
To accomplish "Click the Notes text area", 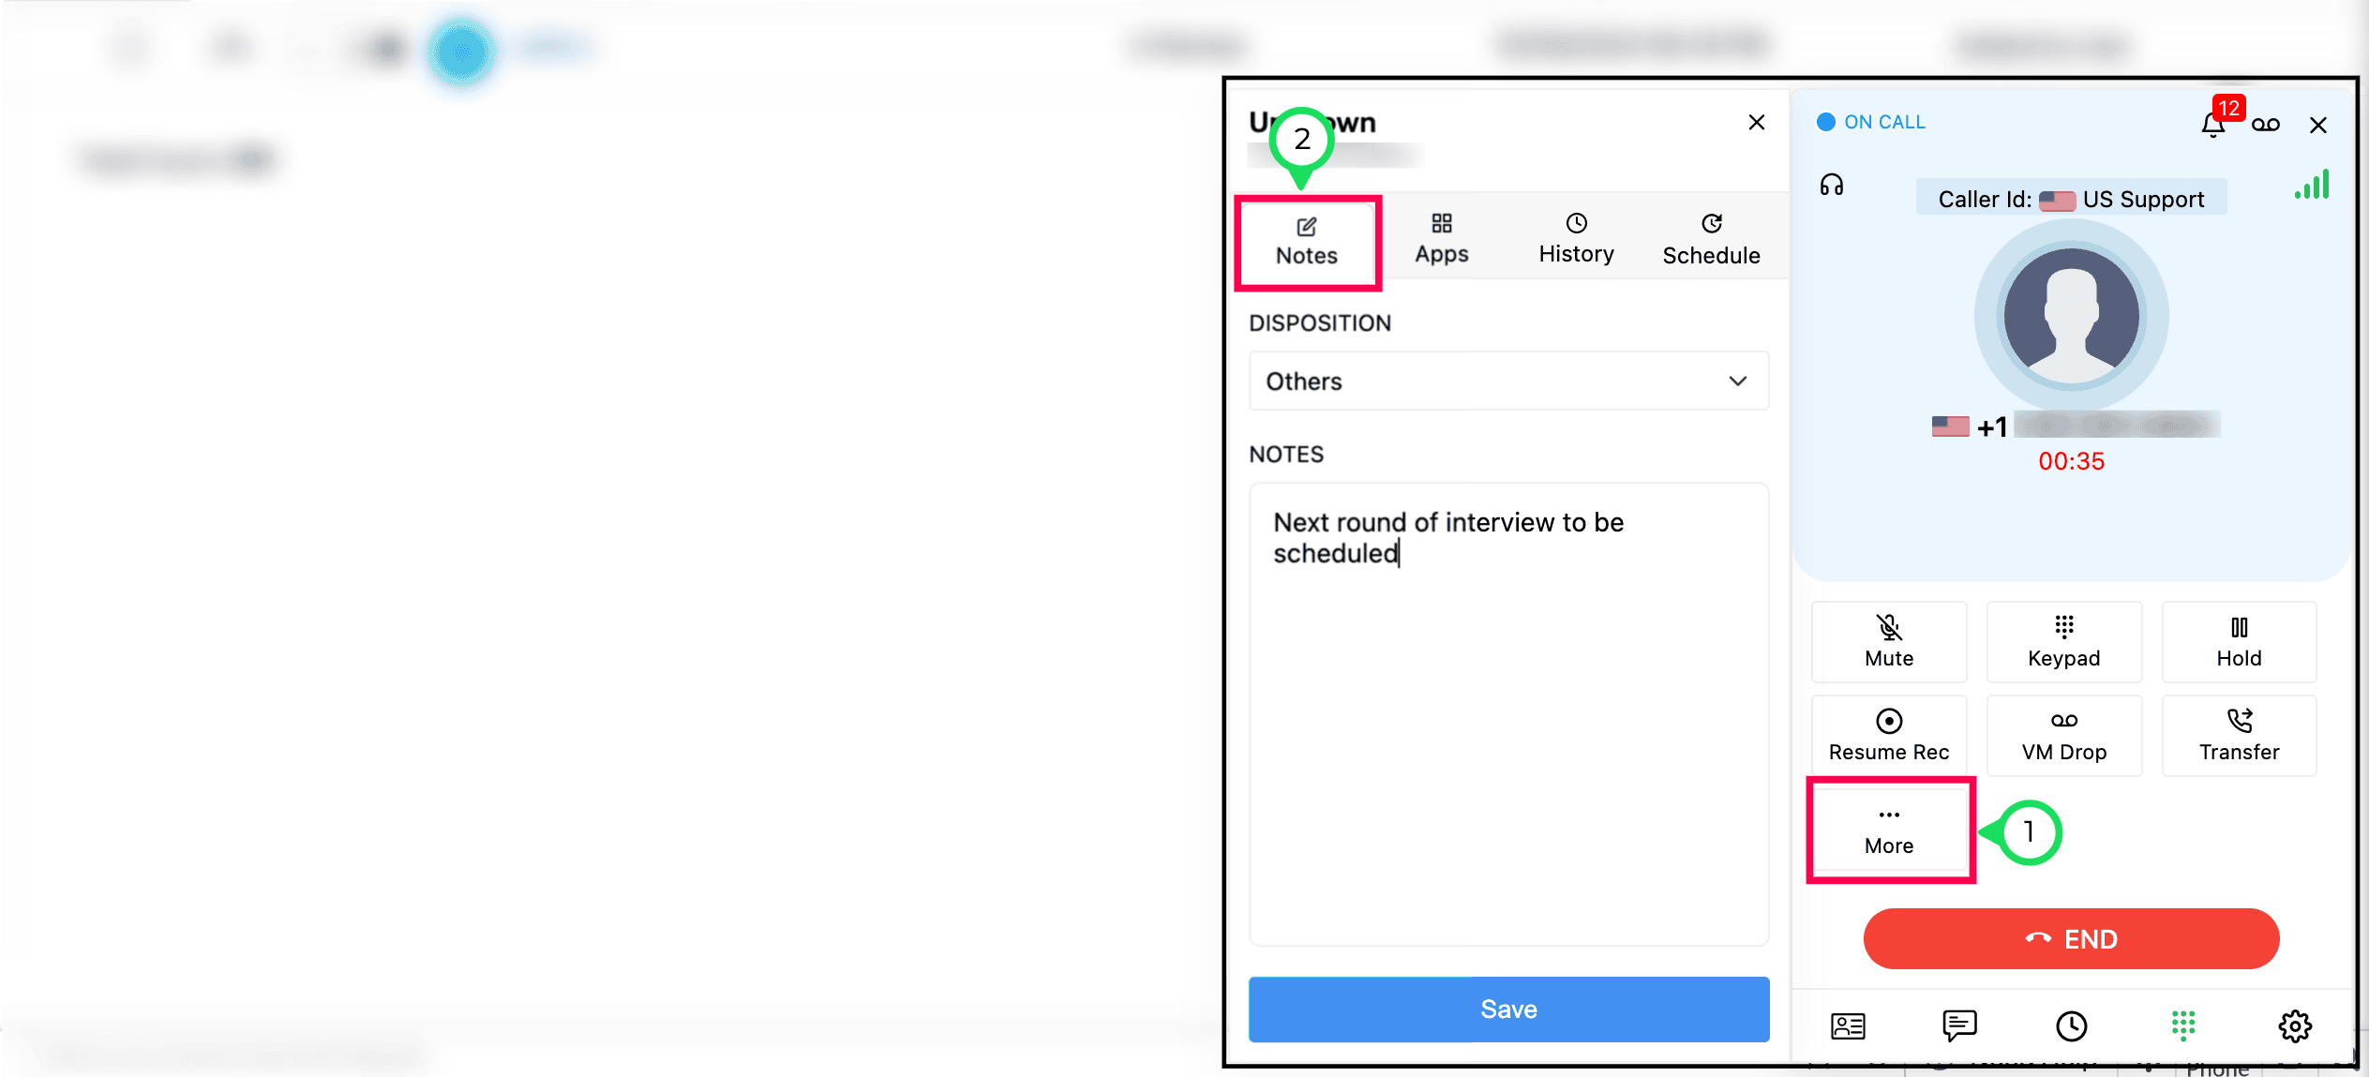I will tap(1508, 712).
